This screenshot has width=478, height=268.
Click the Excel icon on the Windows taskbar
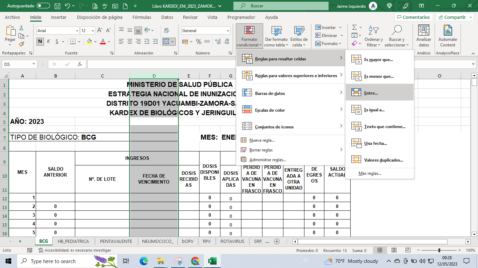point(212,261)
